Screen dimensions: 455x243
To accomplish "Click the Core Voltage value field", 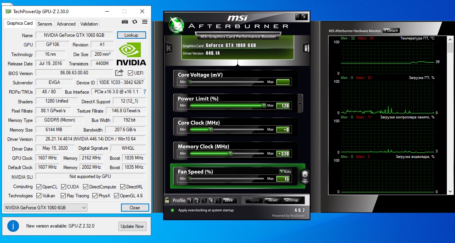I will pyautogui.click(x=283, y=82).
